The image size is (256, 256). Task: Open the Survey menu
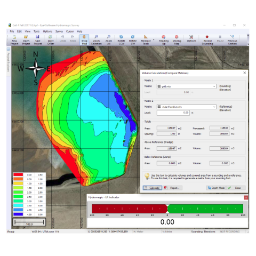pyautogui.click(x=59, y=31)
